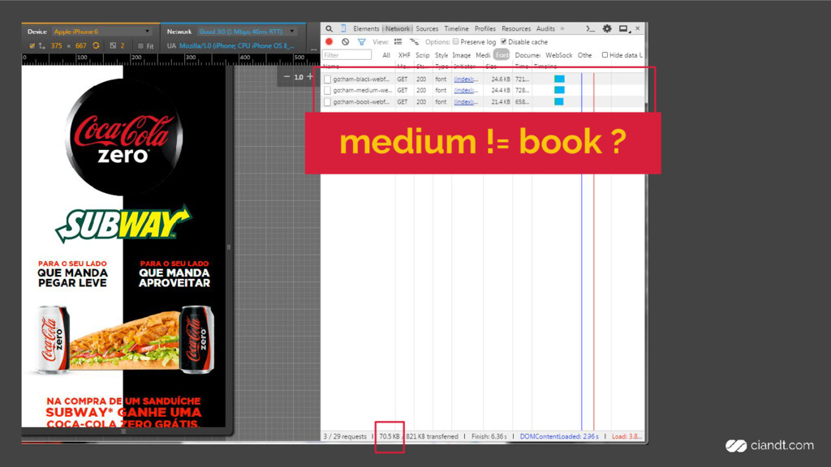Open the Sources tab

(x=427, y=28)
